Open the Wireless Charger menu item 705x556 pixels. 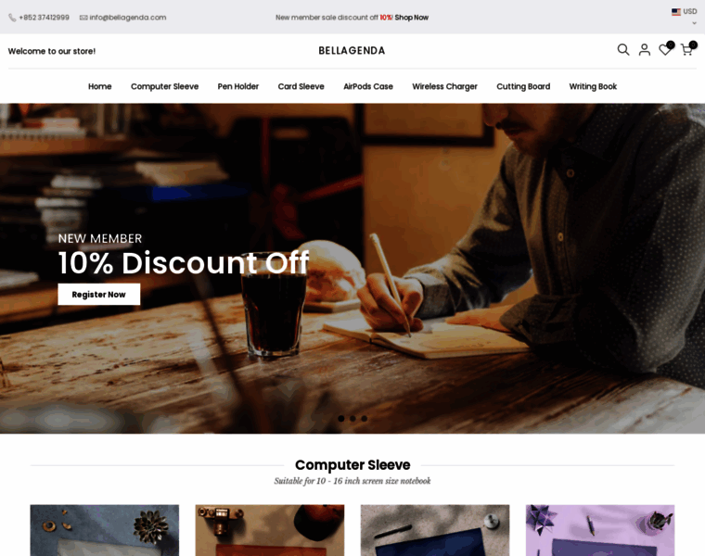point(444,86)
